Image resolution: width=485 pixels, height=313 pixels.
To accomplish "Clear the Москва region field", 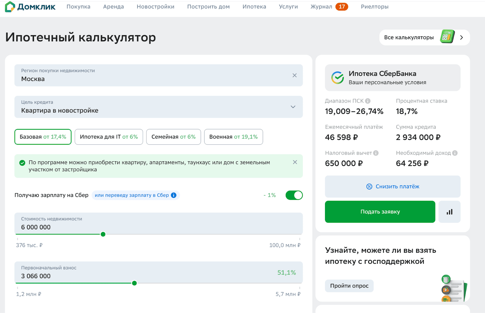I will [294, 76].
